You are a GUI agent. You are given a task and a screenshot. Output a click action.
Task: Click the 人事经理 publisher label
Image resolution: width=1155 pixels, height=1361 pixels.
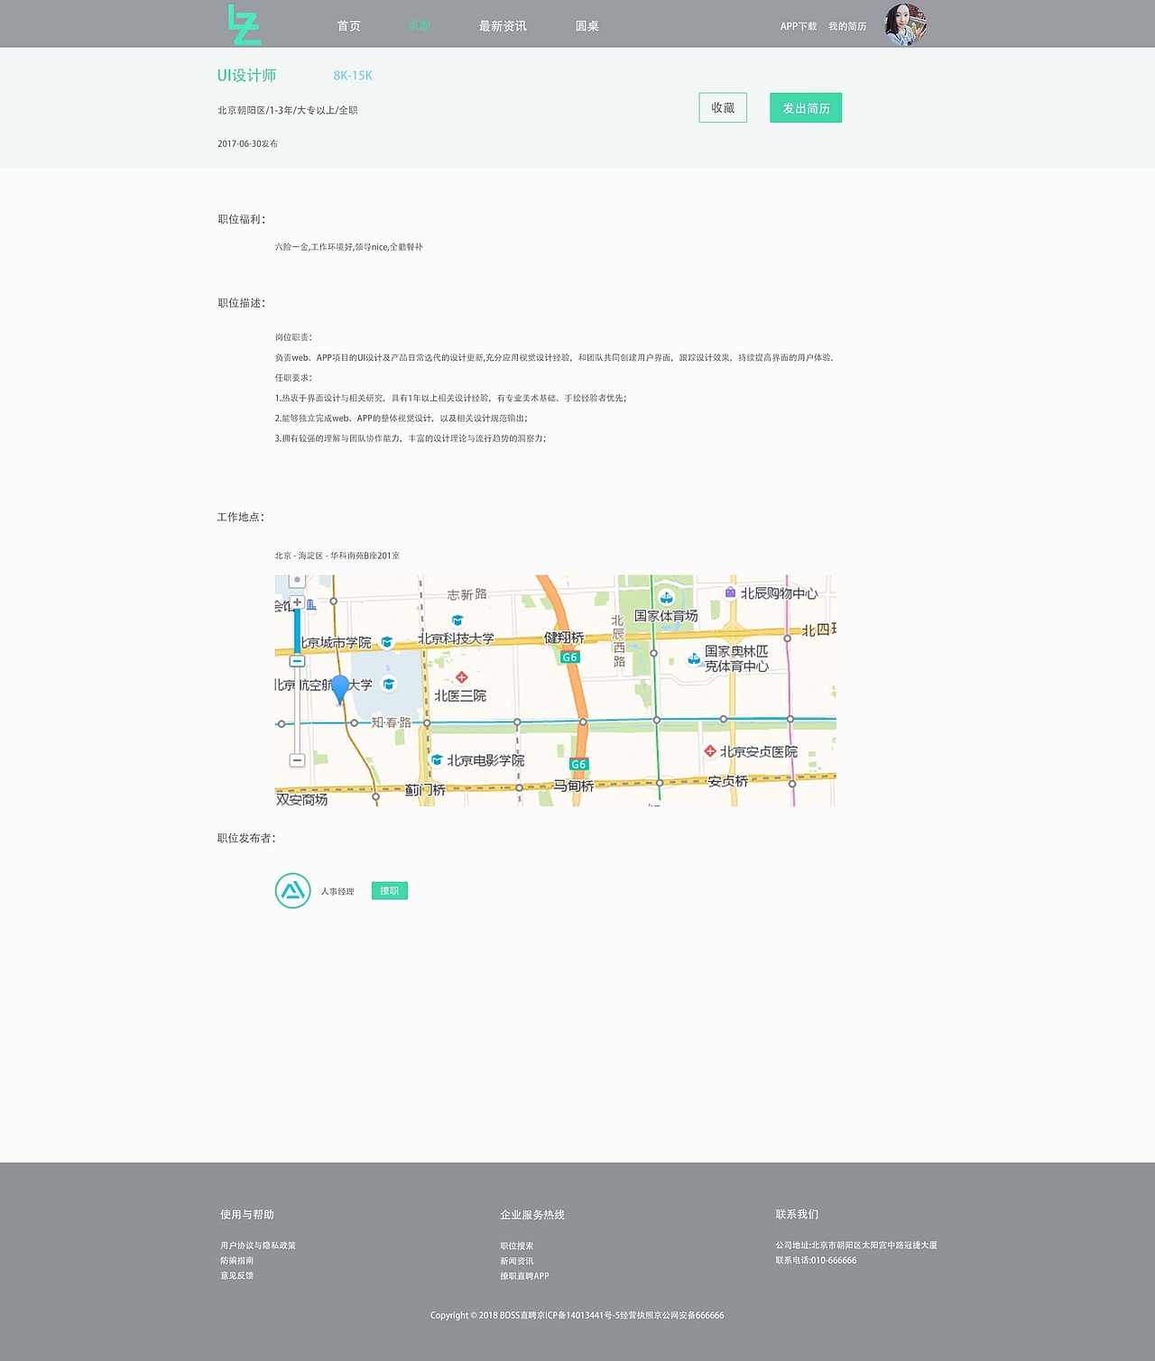(337, 891)
